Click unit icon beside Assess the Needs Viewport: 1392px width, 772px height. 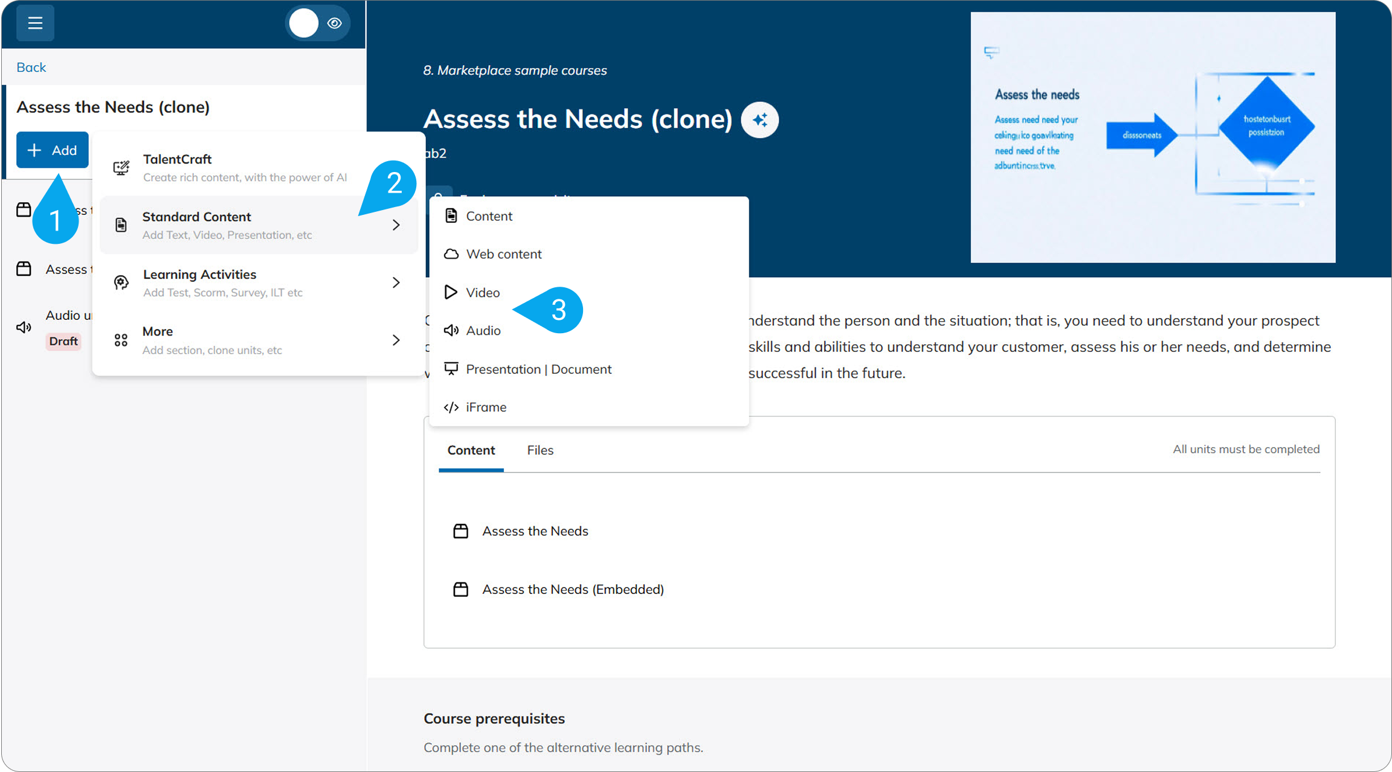coord(460,531)
